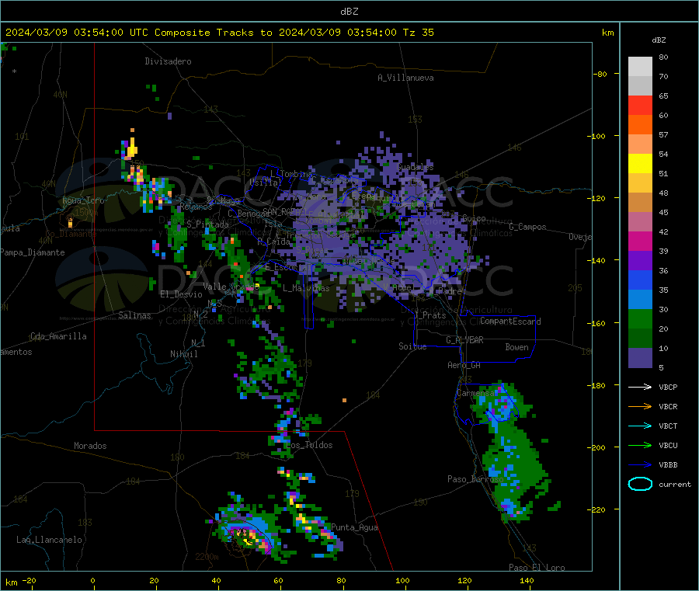Viewport: 699px width, 591px height.
Task: Click the 'Divisadero' map label
Action: point(168,61)
